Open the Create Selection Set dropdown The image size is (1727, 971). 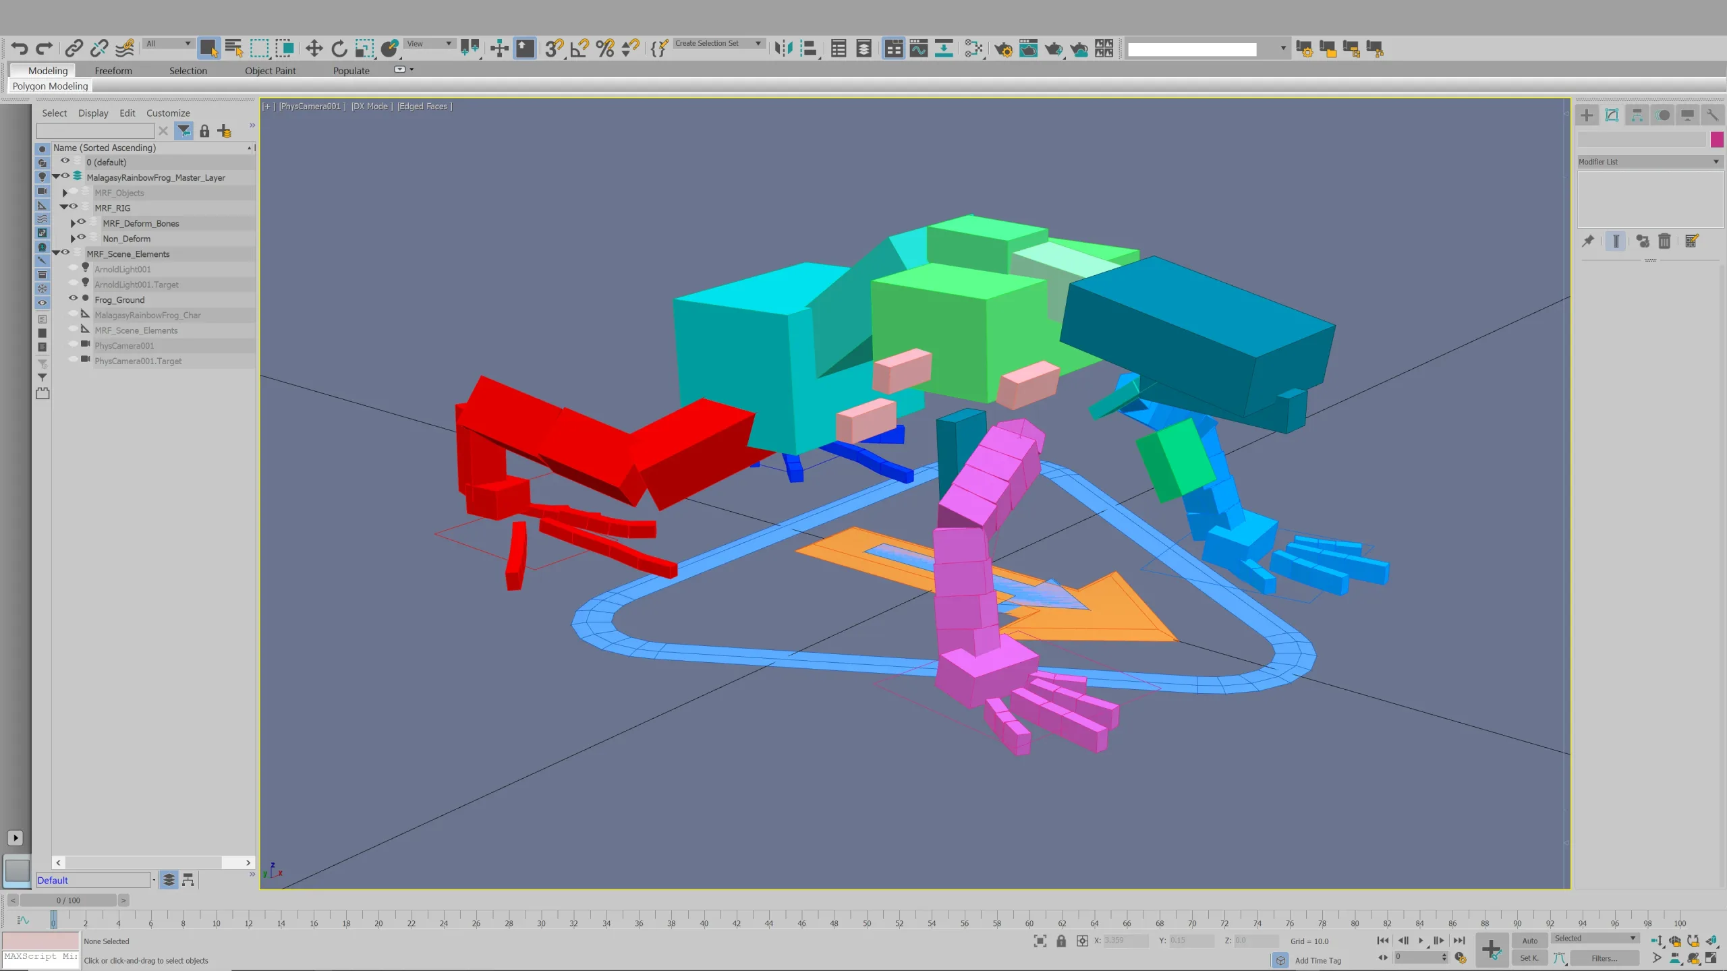coord(718,44)
